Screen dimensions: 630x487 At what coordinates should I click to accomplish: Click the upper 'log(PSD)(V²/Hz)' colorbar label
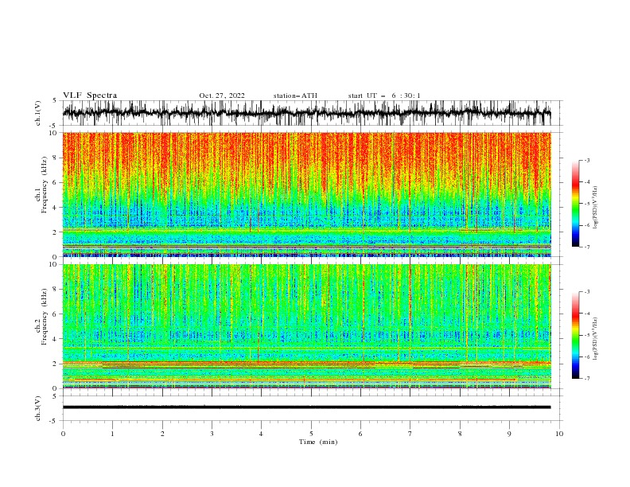595,208
